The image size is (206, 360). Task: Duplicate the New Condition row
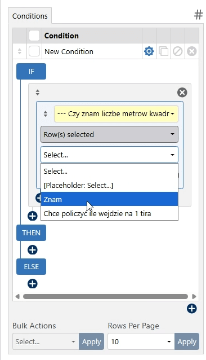click(163, 51)
